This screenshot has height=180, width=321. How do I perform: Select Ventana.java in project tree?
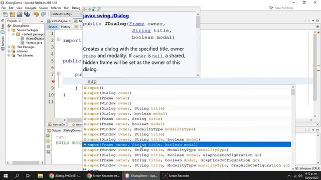point(34,43)
